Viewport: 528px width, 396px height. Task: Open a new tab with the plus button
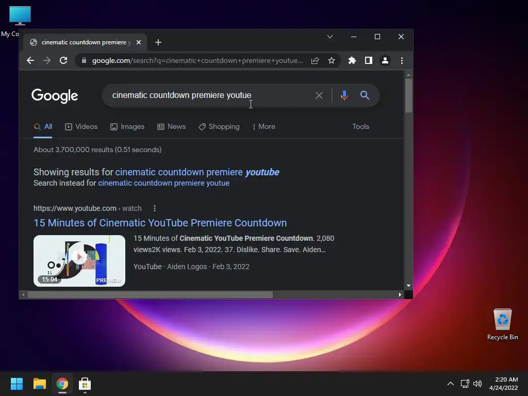(158, 42)
